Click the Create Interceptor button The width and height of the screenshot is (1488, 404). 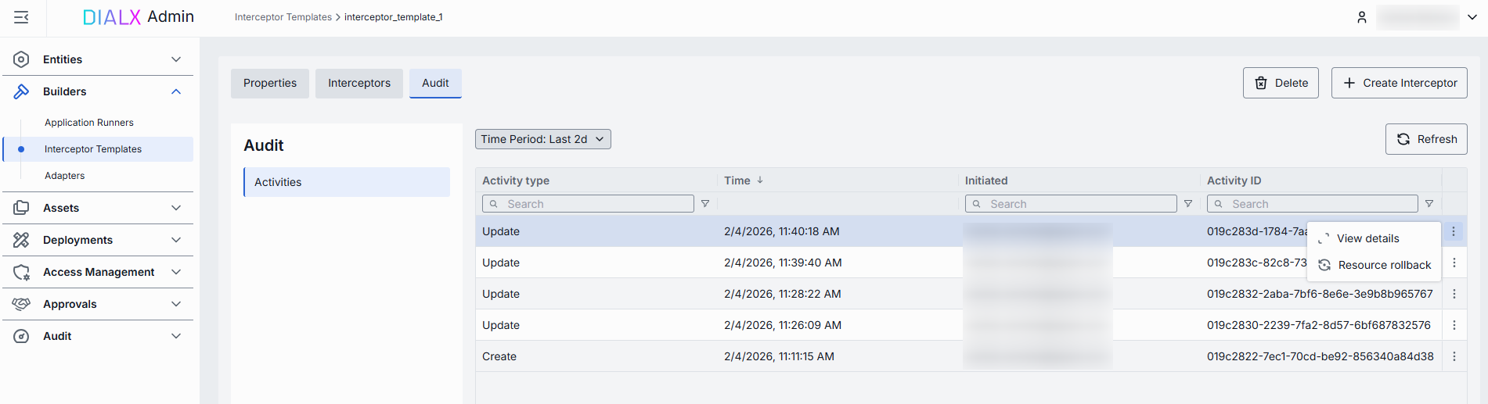coord(1399,83)
